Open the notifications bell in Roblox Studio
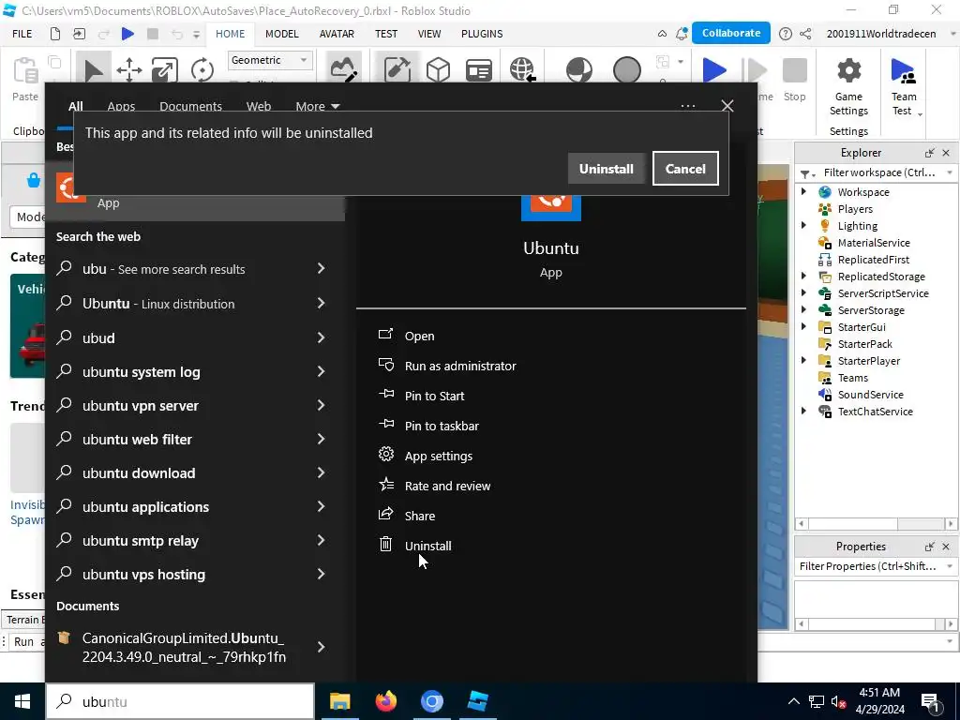Viewport: 960px width, 720px height. point(681,34)
